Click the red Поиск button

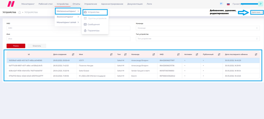[x=16, y=46]
